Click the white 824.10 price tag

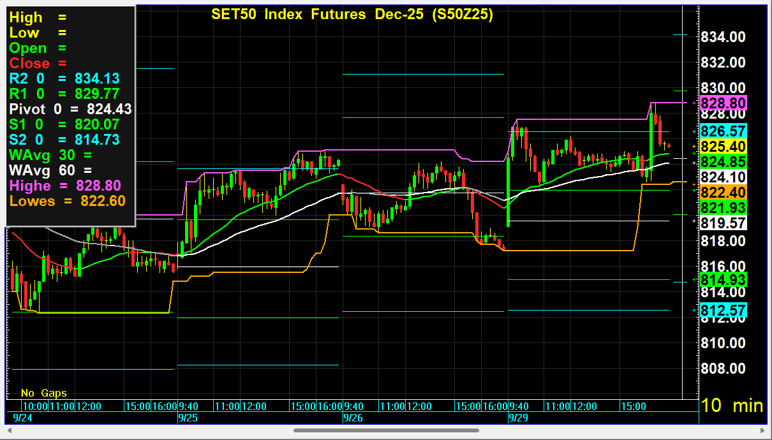click(723, 177)
